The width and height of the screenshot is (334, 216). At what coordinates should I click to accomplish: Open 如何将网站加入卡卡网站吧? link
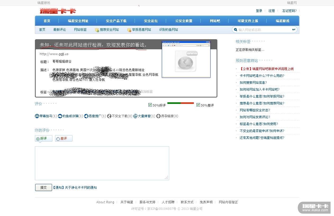pos(260,90)
